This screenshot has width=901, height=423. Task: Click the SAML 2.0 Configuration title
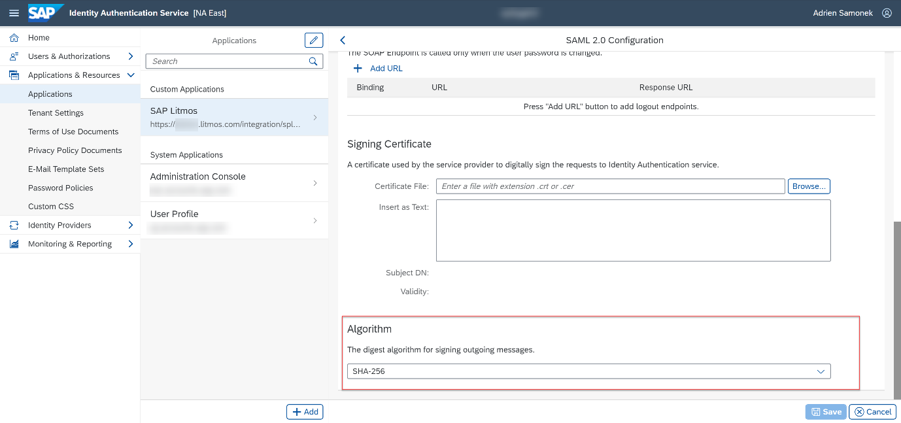[615, 41]
